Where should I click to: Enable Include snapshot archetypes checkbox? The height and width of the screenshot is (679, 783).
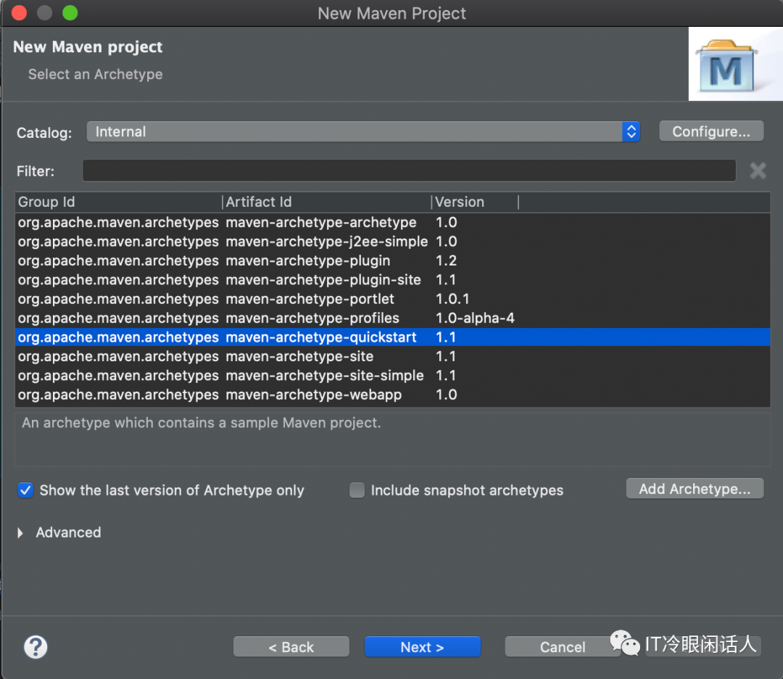tap(357, 490)
